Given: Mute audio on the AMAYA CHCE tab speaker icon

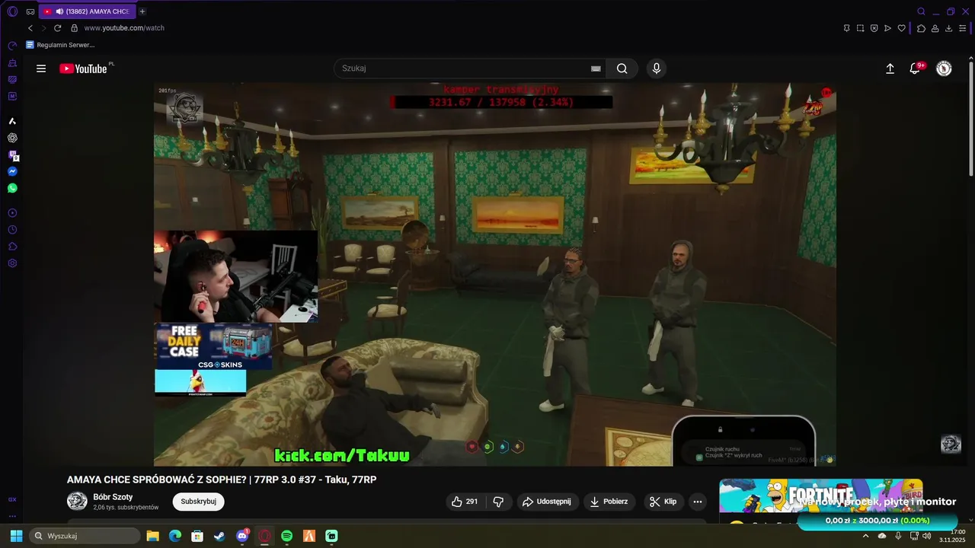Looking at the screenshot, I should point(59,11).
